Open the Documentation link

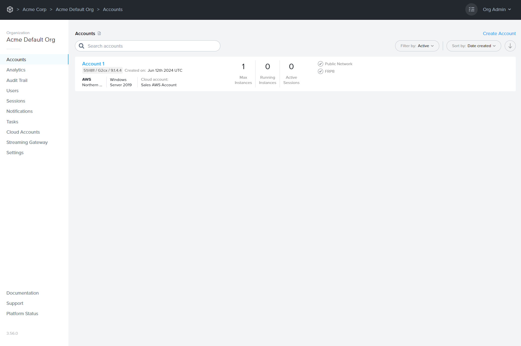tap(22, 293)
